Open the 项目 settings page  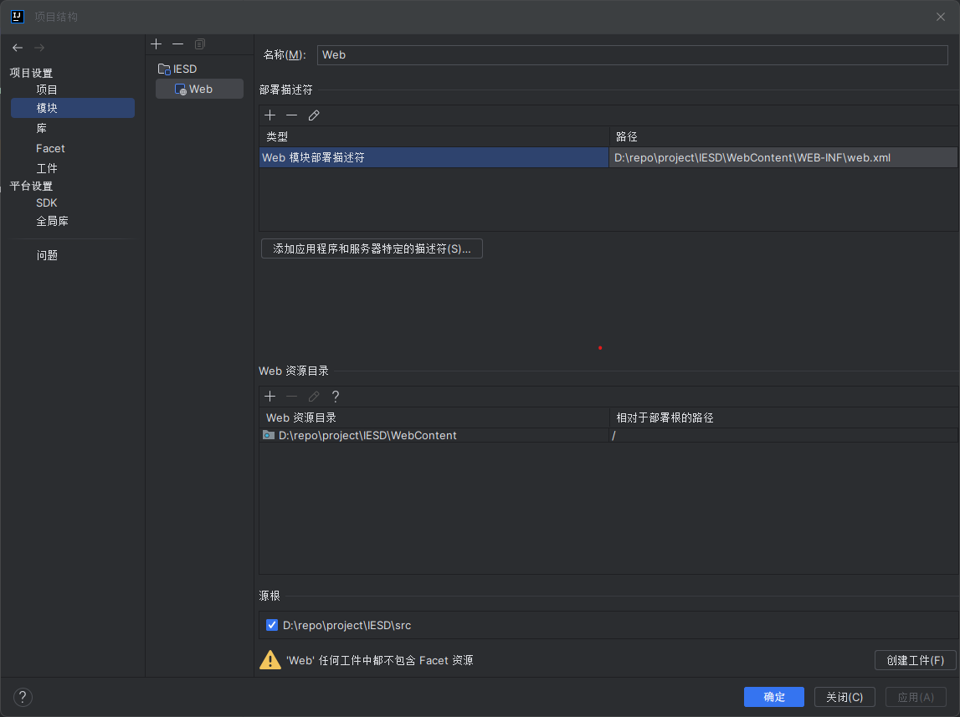pos(47,90)
